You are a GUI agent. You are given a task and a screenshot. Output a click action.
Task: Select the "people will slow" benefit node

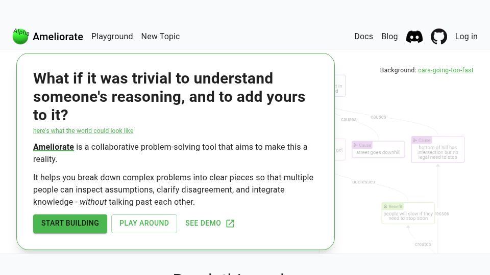point(408,213)
